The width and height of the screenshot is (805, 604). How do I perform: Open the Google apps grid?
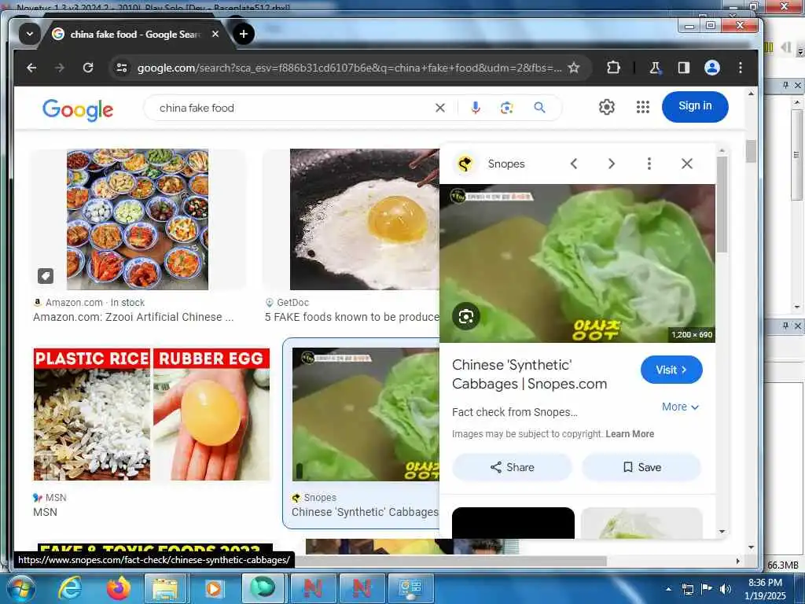point(643,107)
